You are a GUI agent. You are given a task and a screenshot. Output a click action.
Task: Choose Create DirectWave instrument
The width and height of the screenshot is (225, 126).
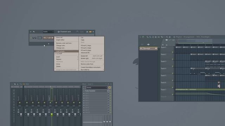pyautogui.click(x=91, y=67)
